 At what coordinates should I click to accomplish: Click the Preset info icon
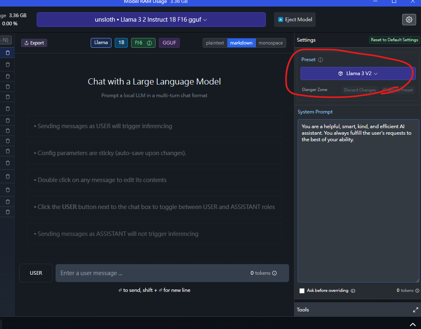pyautogui.click(x=320, y=60)
